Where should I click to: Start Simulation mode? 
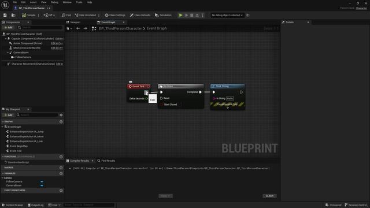click(163, 15)
